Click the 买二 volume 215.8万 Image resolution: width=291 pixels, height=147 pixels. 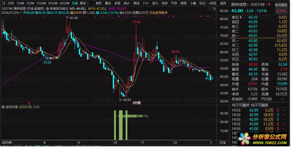click(x=281, y=45)
